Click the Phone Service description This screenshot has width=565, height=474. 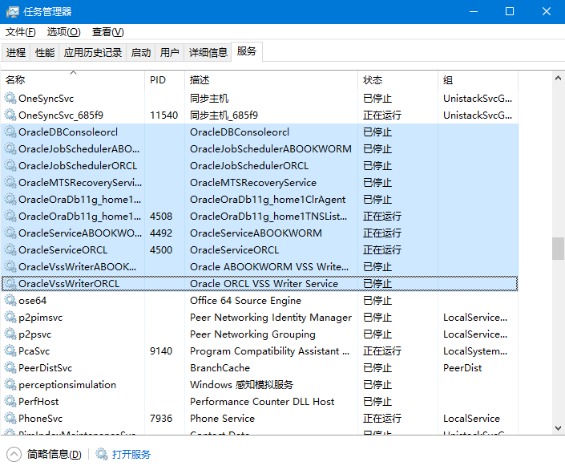click(x=222, y=419)
